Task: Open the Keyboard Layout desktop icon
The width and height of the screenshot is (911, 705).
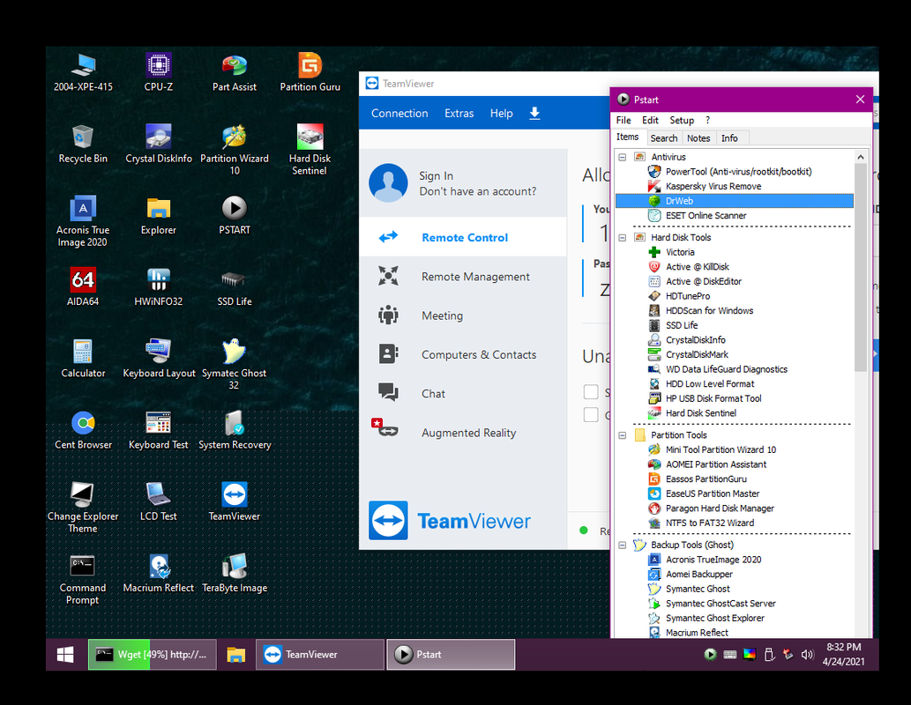Action: (159, 359)
